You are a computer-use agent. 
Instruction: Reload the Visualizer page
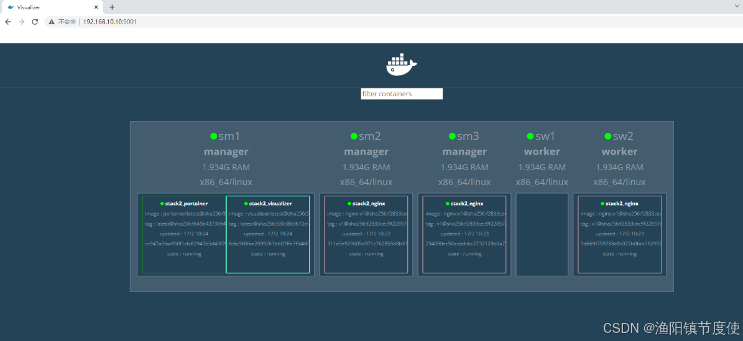click(35, 22)
